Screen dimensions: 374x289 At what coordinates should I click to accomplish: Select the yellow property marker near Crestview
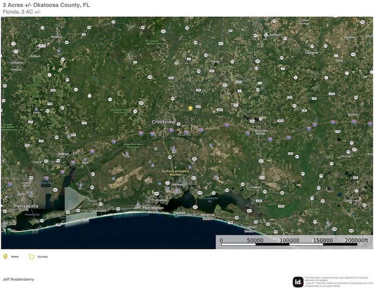click(x=190, y=108)
